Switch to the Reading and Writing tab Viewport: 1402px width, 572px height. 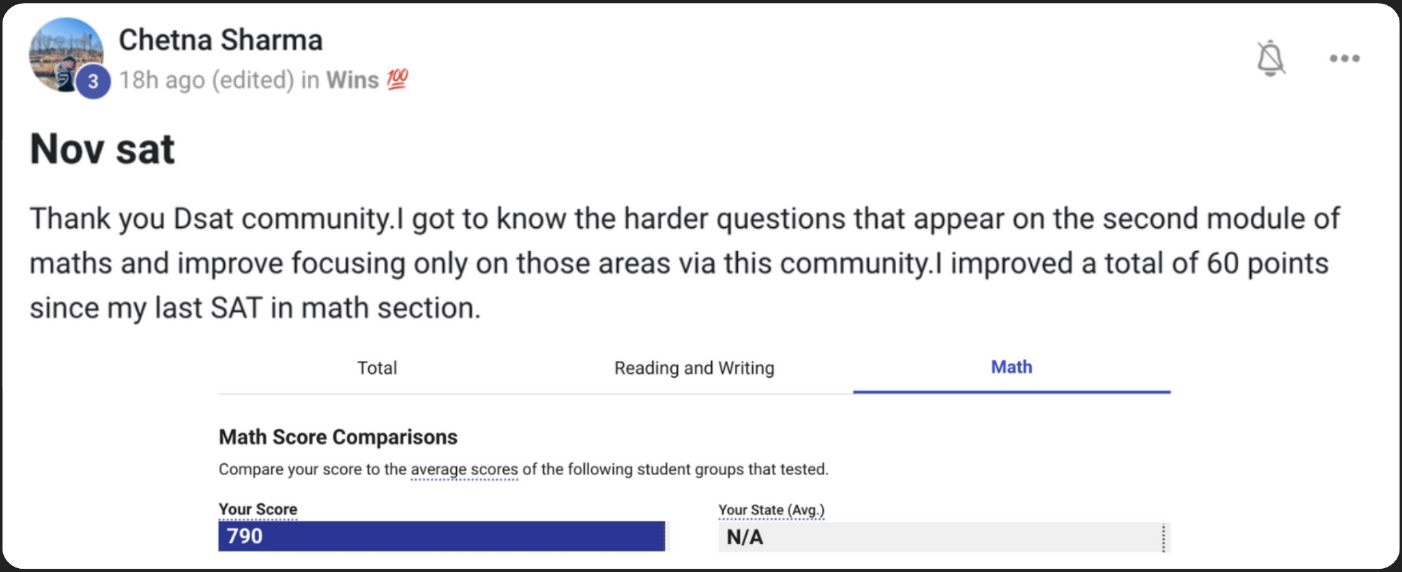click(694, 368)
